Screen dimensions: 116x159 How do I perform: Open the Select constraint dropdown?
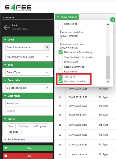tap(28, 88)
